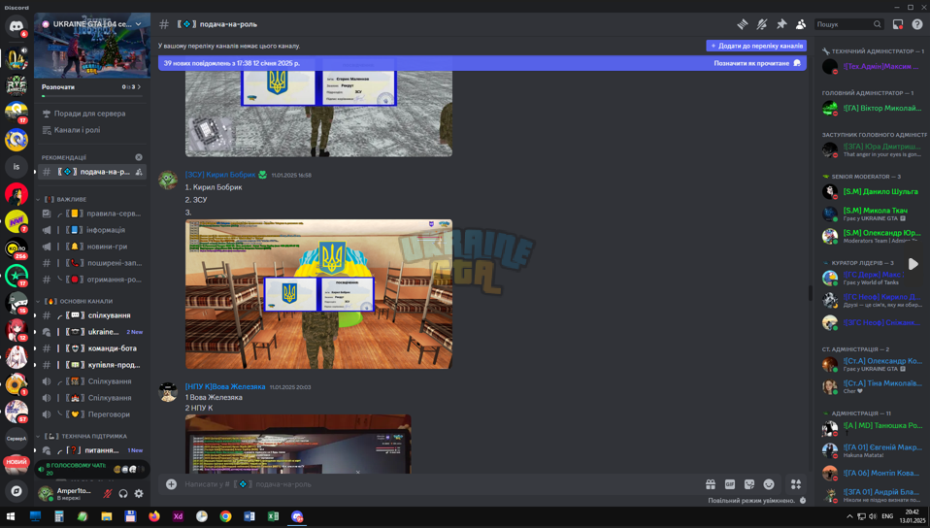Show pinned messages with pin icon
Image resolution: width=930 pixels, height=528 pixels.
[781, 24]
